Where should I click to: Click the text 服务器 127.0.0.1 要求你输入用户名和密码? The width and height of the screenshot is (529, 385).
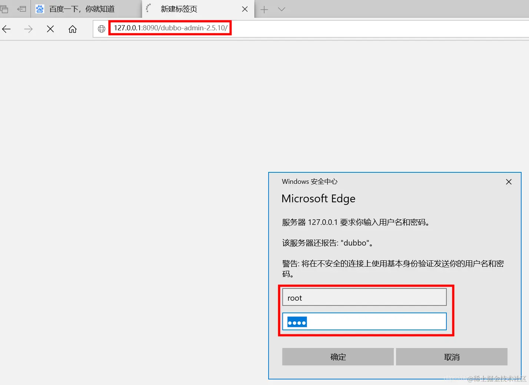point(356,222)
